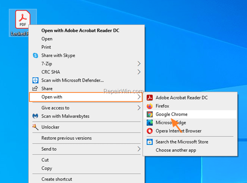Expand the Open with submenu arrow

[x=139, y=97]
